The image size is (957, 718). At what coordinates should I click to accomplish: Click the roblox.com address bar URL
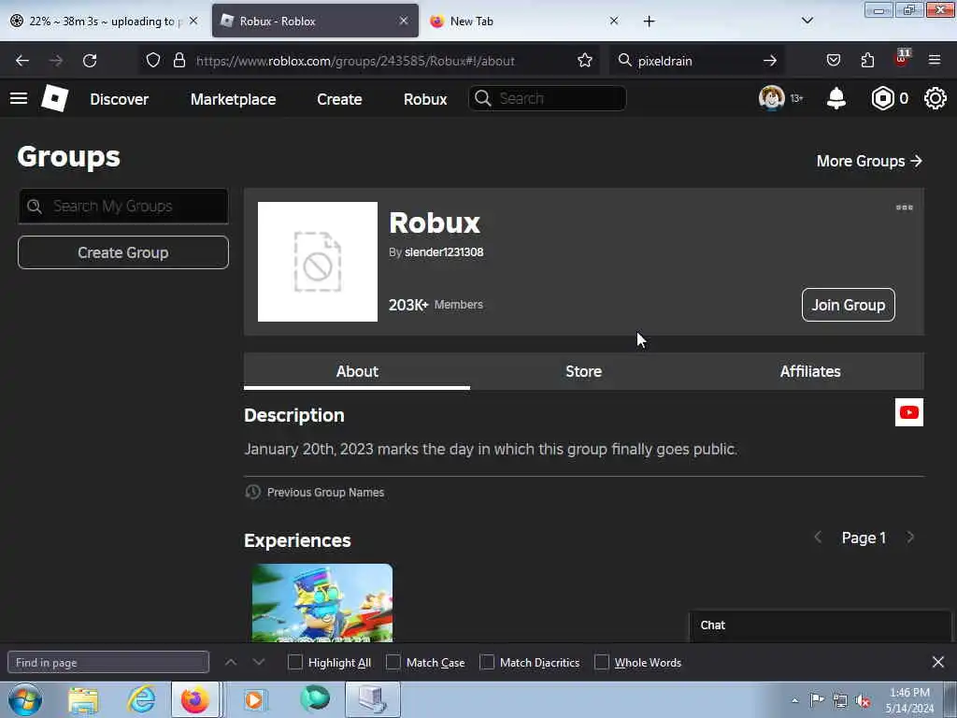click(355, 61)
